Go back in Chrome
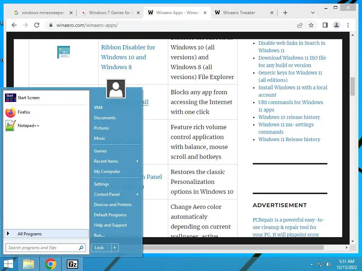This screenshot has height=271, width=362. click(x=14, y=25)
